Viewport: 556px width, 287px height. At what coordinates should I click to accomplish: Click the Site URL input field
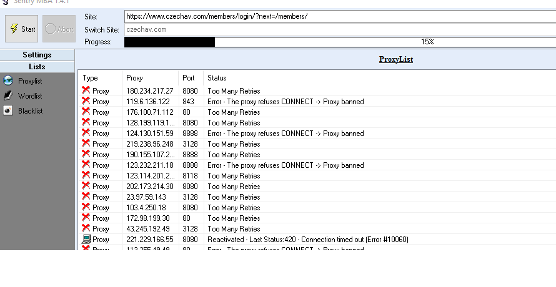(340, 16)
